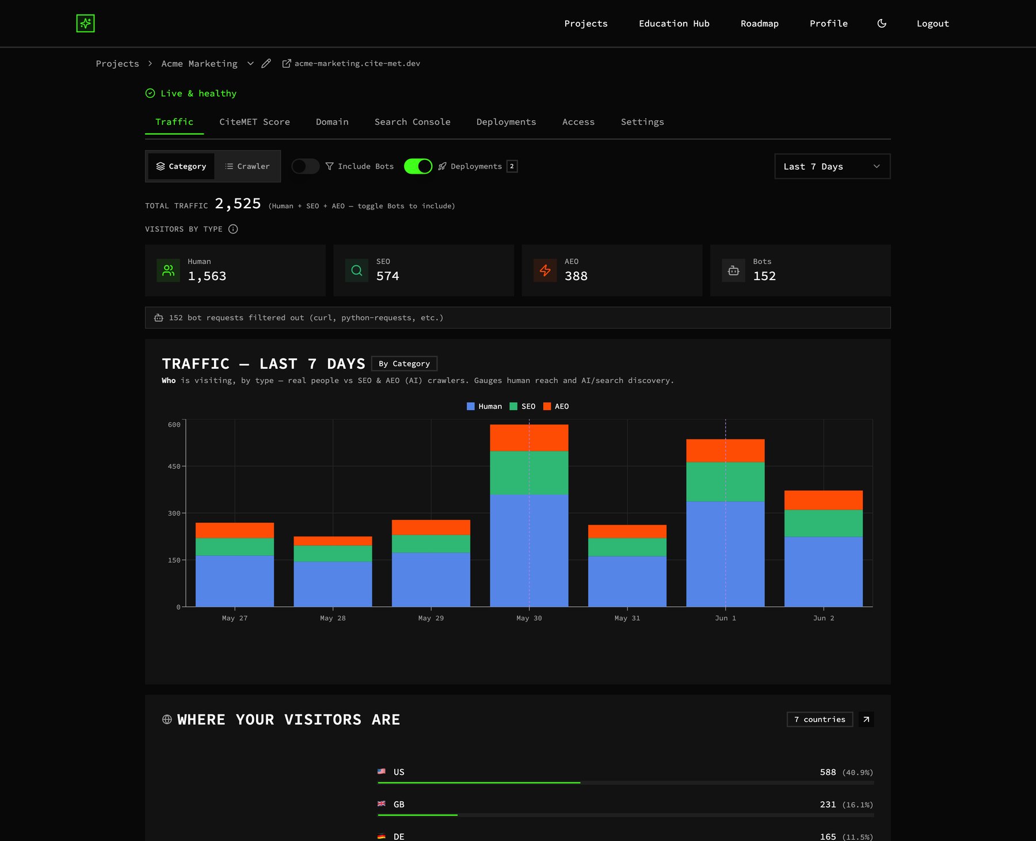Click the green sparkle app logo
This screenshot has height=841, width=1036.
pos(85,24)
